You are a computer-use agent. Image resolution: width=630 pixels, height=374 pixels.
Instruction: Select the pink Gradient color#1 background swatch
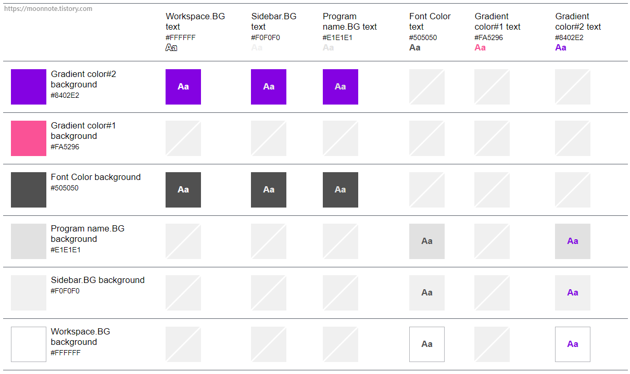[x=29, y=138]
